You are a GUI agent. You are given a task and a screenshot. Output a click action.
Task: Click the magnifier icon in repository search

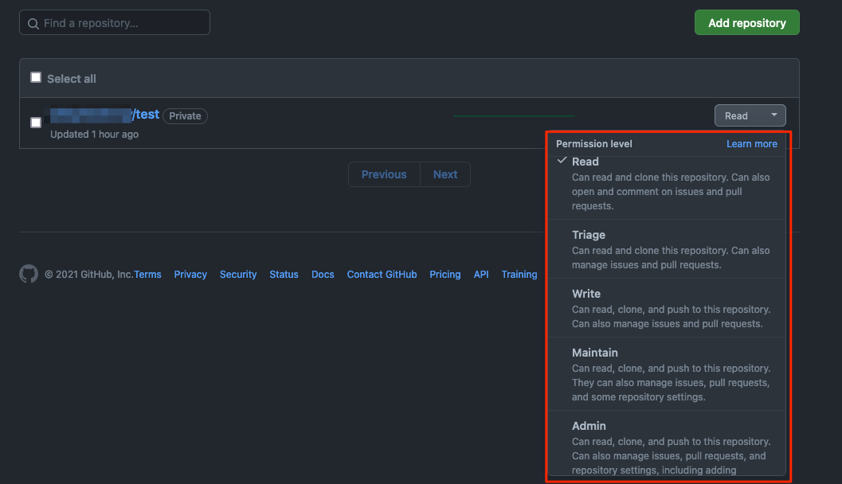coord(33,23)
